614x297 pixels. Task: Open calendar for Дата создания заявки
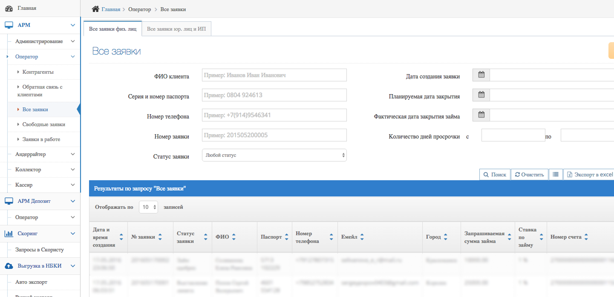tap(481, 75)
